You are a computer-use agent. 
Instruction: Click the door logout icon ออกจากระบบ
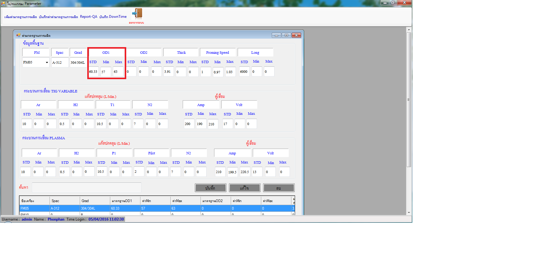click(137, 14)
